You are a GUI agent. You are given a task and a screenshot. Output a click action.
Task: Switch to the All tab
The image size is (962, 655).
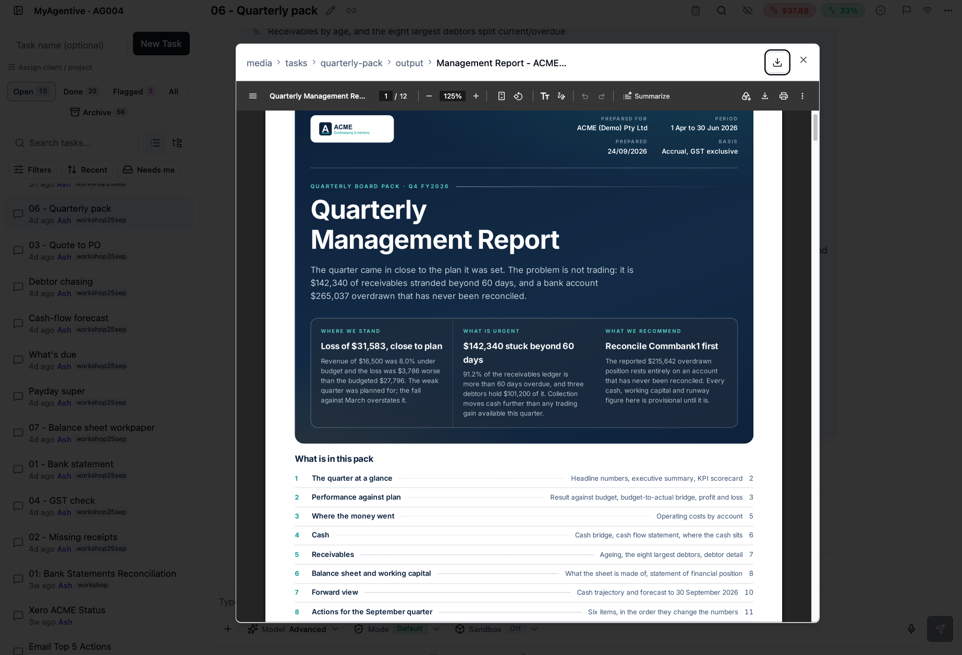click(174, 92)
